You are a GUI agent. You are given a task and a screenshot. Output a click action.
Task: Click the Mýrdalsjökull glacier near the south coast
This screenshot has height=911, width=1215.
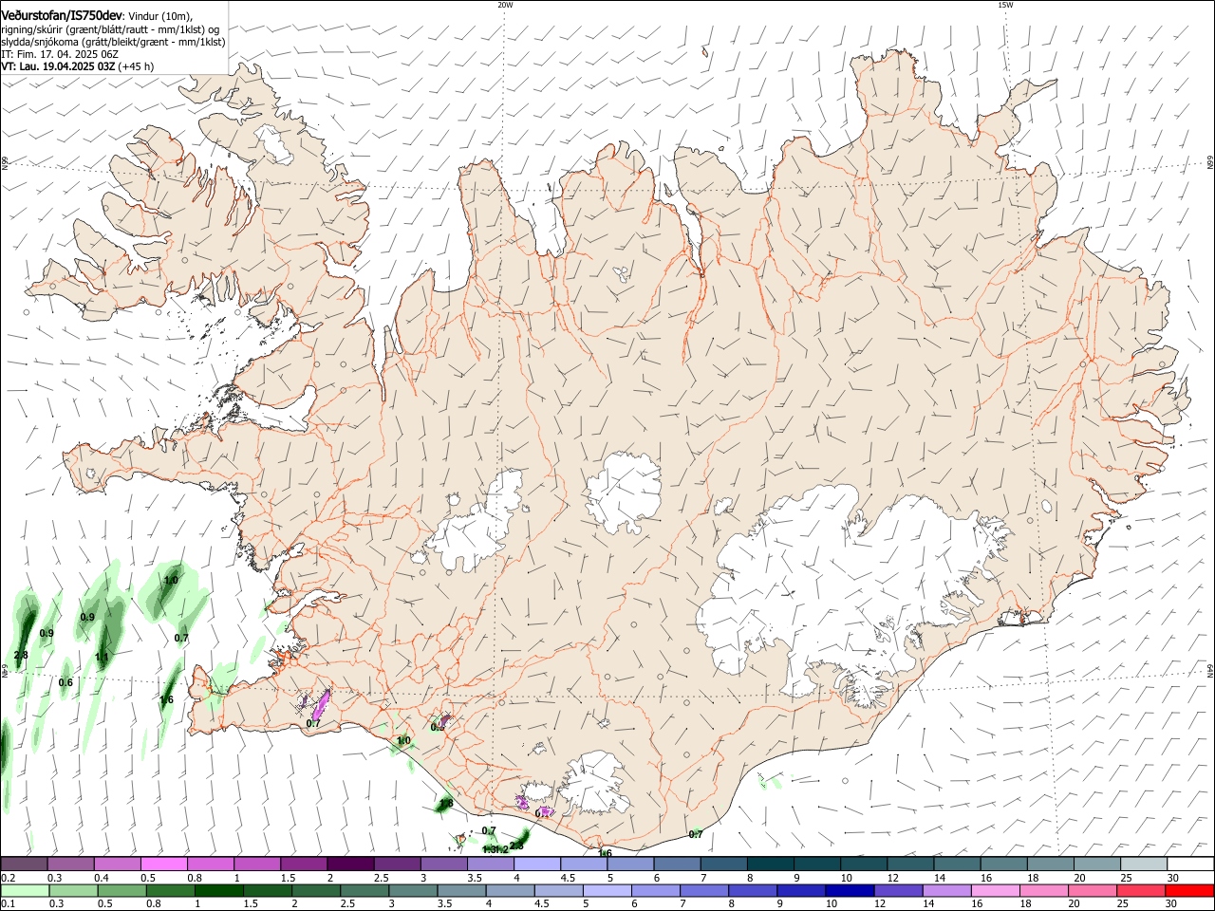pyautogui.click(x=595, y=783)
